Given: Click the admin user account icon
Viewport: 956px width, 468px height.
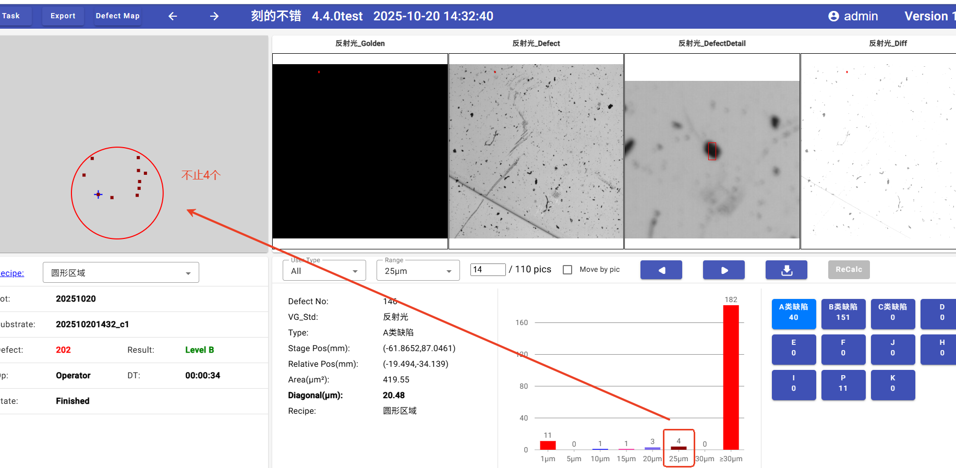Looking at the screenshot, I should (833, 16).
